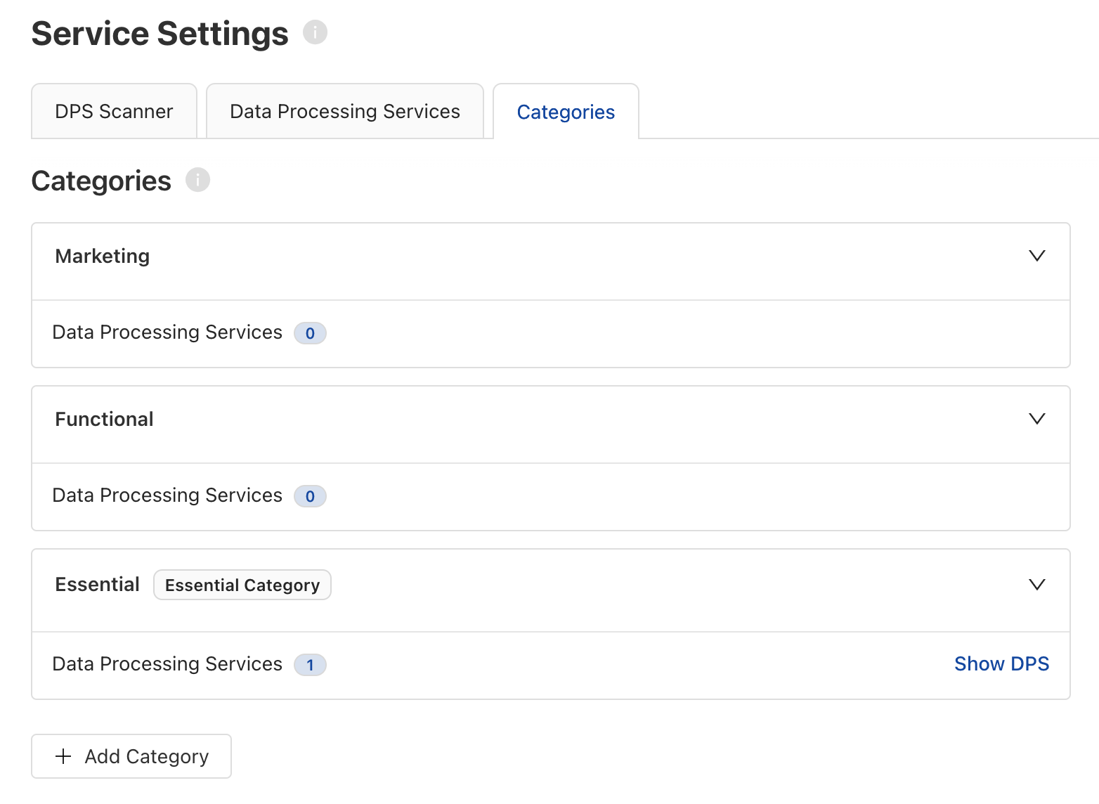Click the Essential Category badge label
The image size is (1099, 804).
coord(242,584)
